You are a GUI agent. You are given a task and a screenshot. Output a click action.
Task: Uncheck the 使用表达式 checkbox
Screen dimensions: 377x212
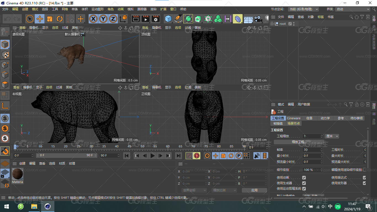point(364,177)
